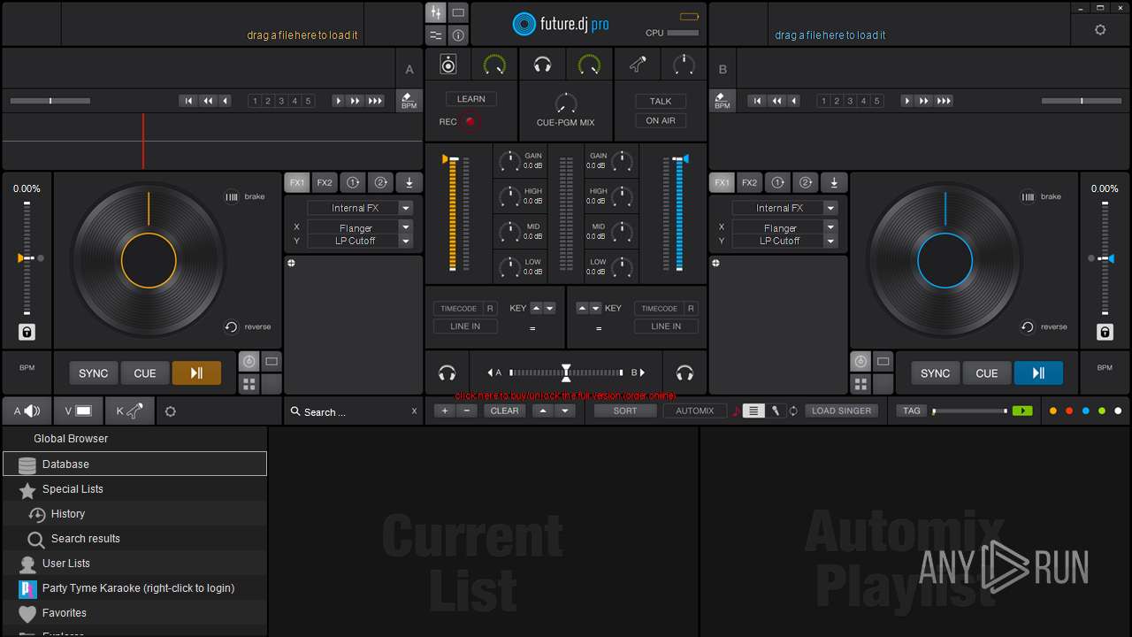
Task: Select FX2 tab on deck A
Action: tap(325, 183)
